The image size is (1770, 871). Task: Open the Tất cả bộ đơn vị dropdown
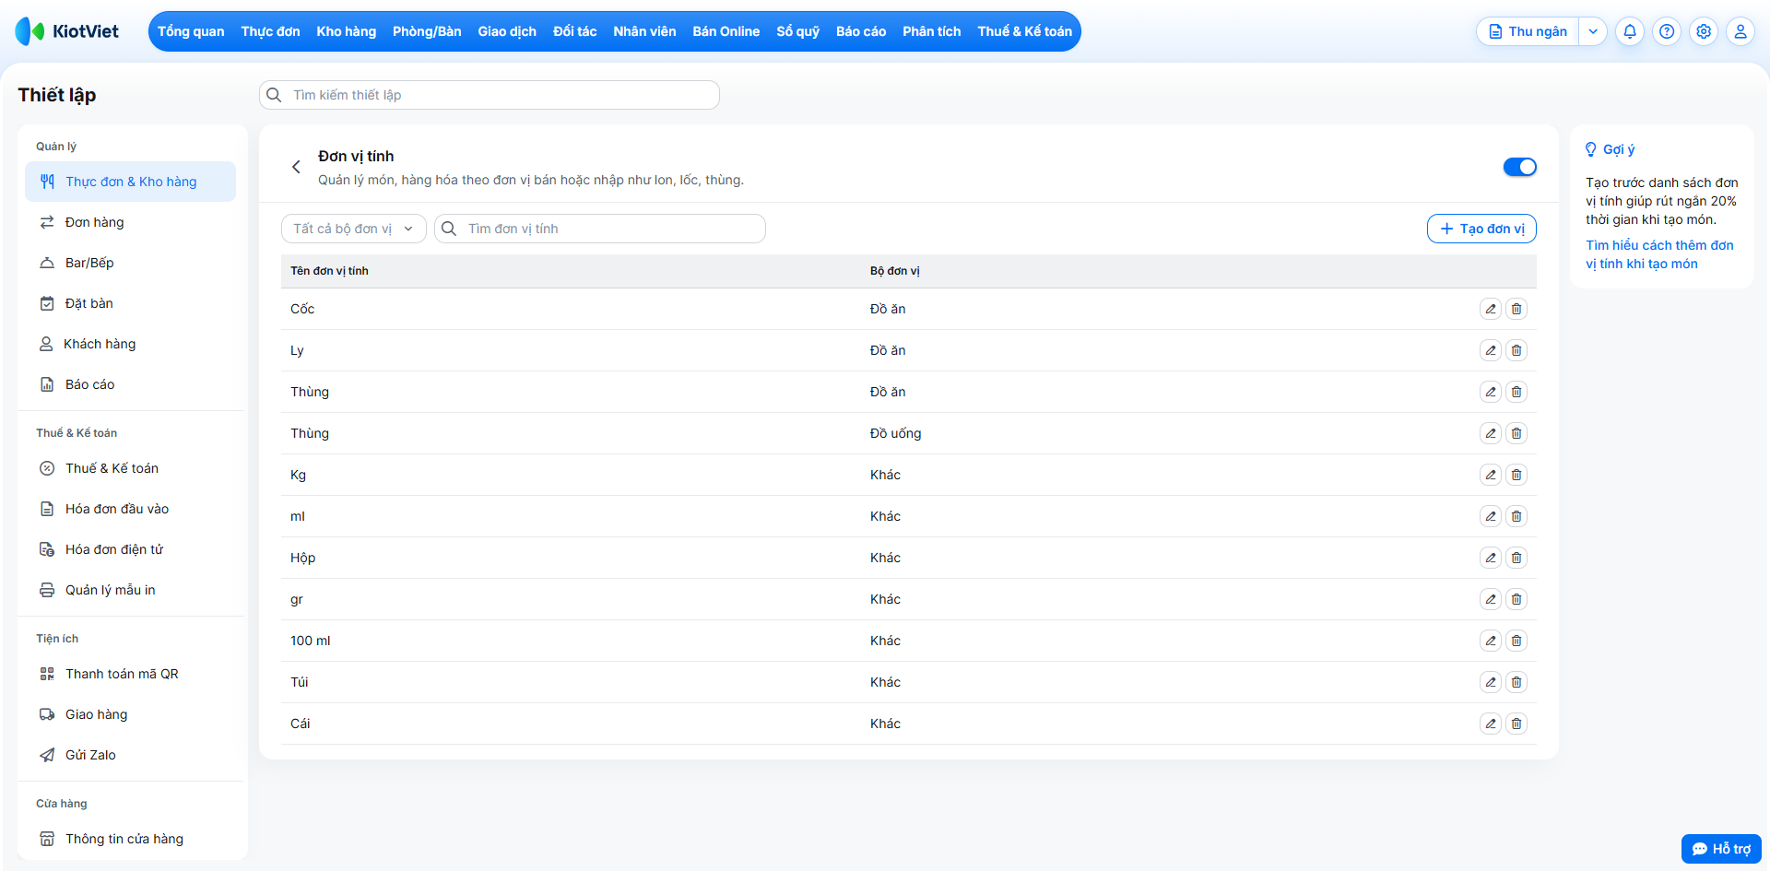click(x=354, y=229)
